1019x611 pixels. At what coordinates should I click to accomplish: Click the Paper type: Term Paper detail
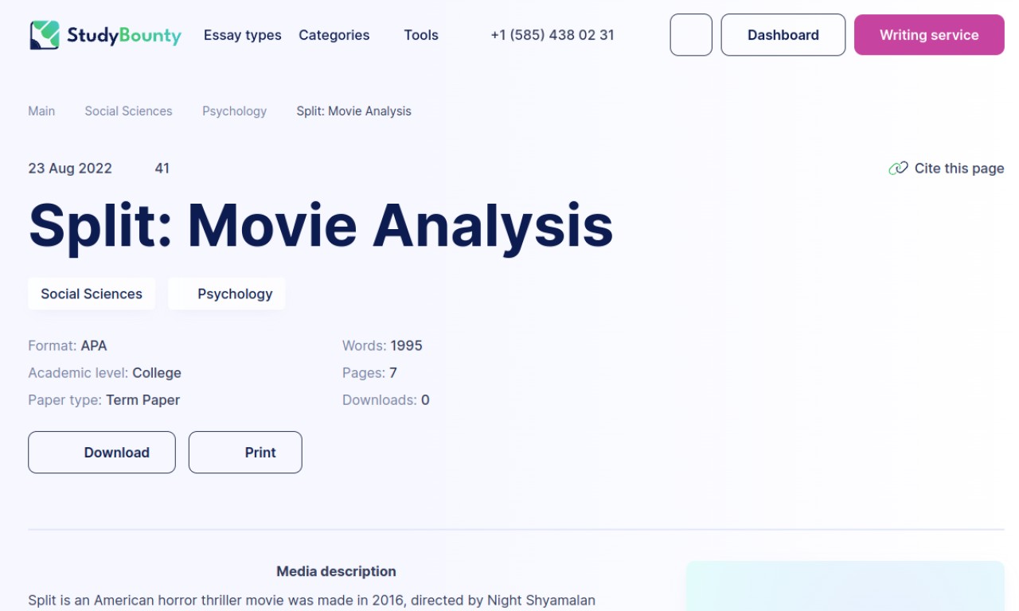103,400
